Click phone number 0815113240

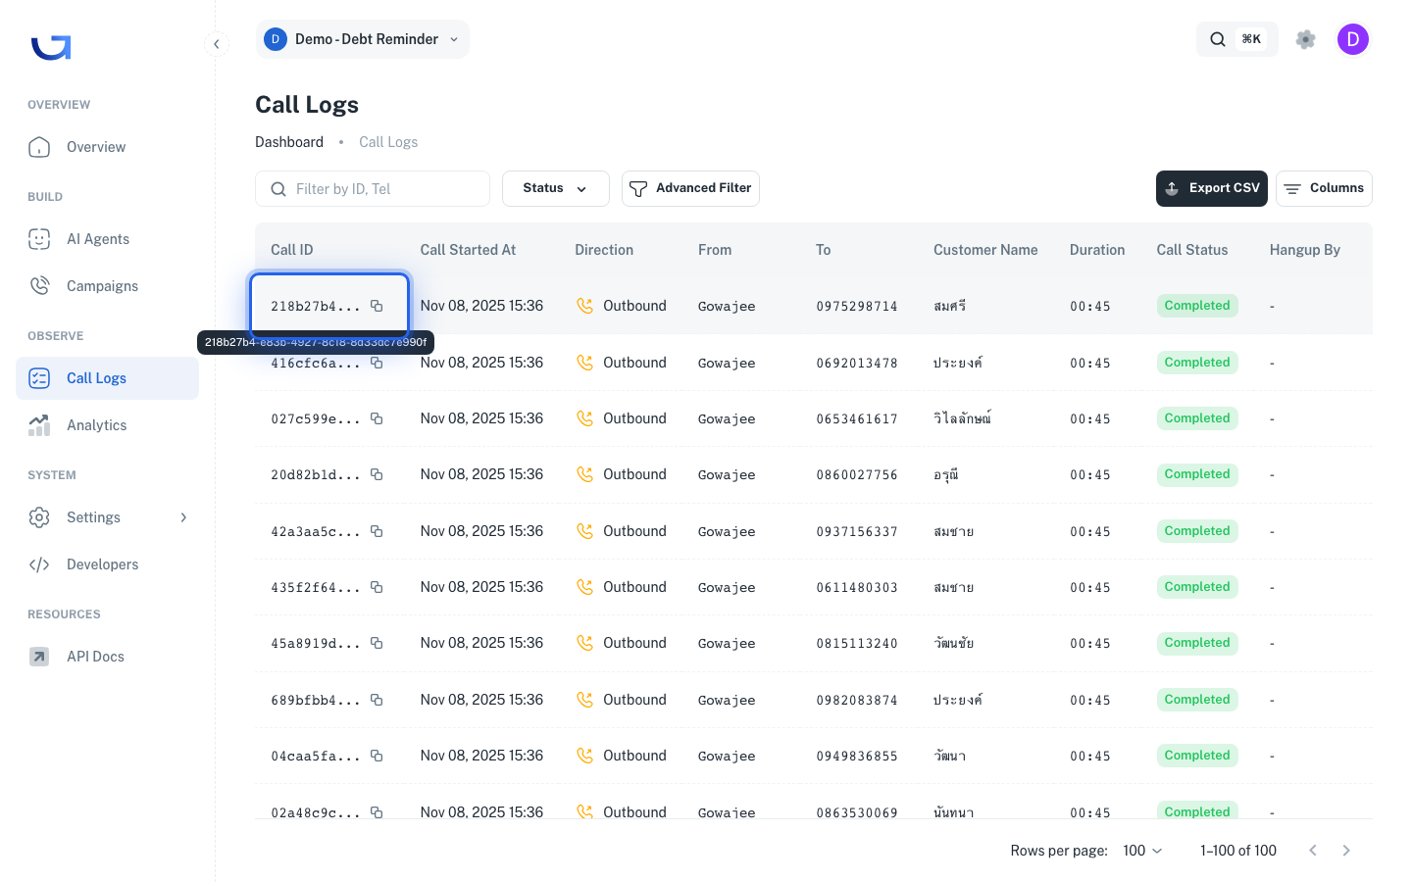[x=857, y=643]
